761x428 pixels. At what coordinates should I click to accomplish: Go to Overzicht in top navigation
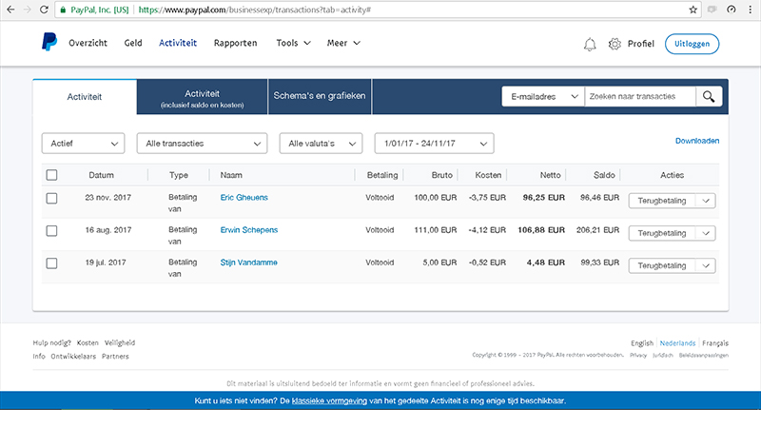(x=88, y=43)
